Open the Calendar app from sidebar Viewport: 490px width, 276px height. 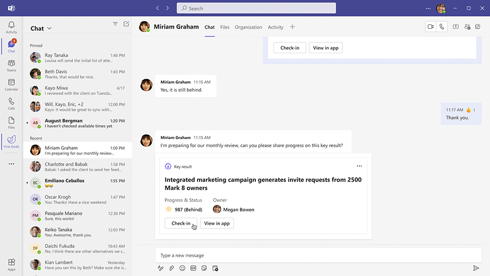[x=11, y=84]
